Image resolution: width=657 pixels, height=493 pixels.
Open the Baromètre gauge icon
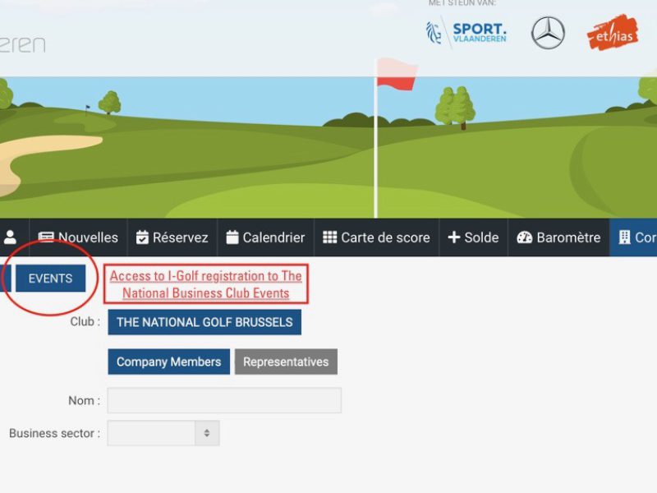click(x=524, y=237)
